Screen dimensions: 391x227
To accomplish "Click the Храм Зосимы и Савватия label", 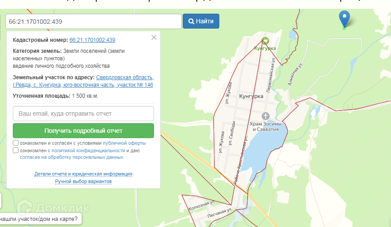I will 266,127.
